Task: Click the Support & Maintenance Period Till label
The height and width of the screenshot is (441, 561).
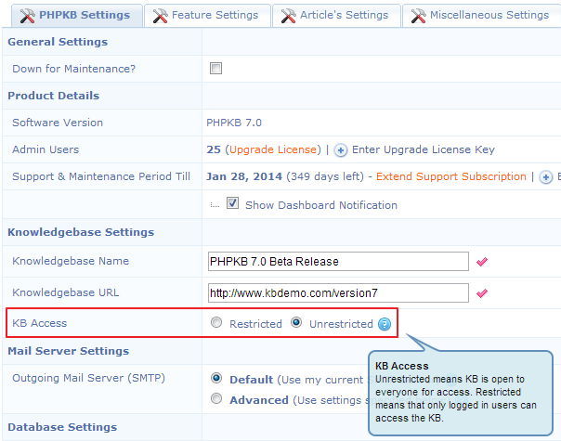Action: click(x=101, y=176)
